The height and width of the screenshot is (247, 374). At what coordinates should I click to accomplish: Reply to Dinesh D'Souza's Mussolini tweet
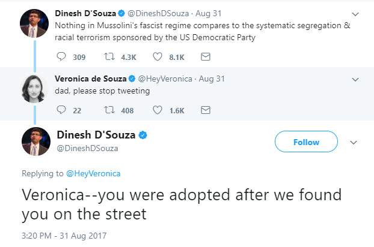tap(60, 57)
